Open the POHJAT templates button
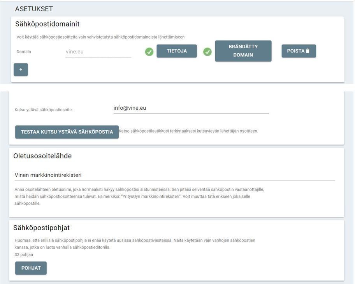The width and height of the screenshot is (355, 284). (31, 268)
